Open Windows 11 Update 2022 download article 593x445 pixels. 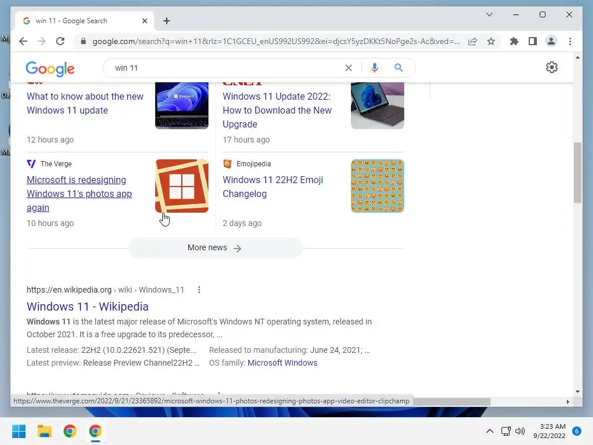(277, 110)
